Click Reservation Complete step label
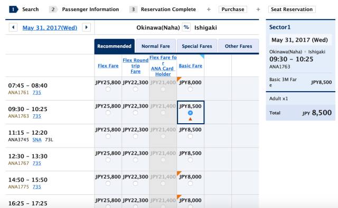This screenshot has width=338, height=208. coord(168,9)
